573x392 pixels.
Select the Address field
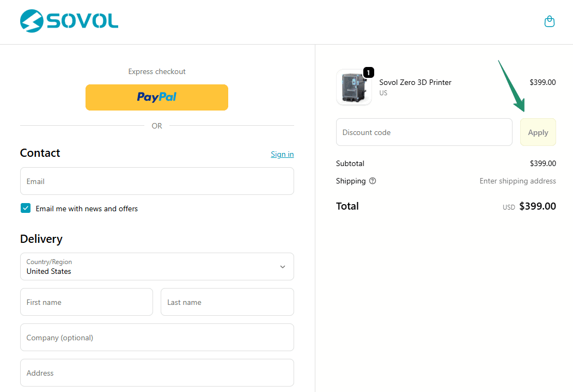(x=157, y=372)
